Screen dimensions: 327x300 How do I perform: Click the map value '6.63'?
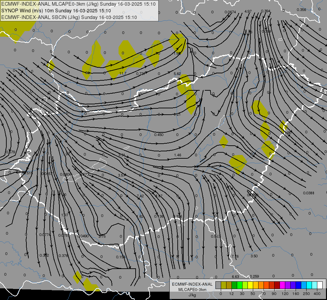tap(235, 277)
